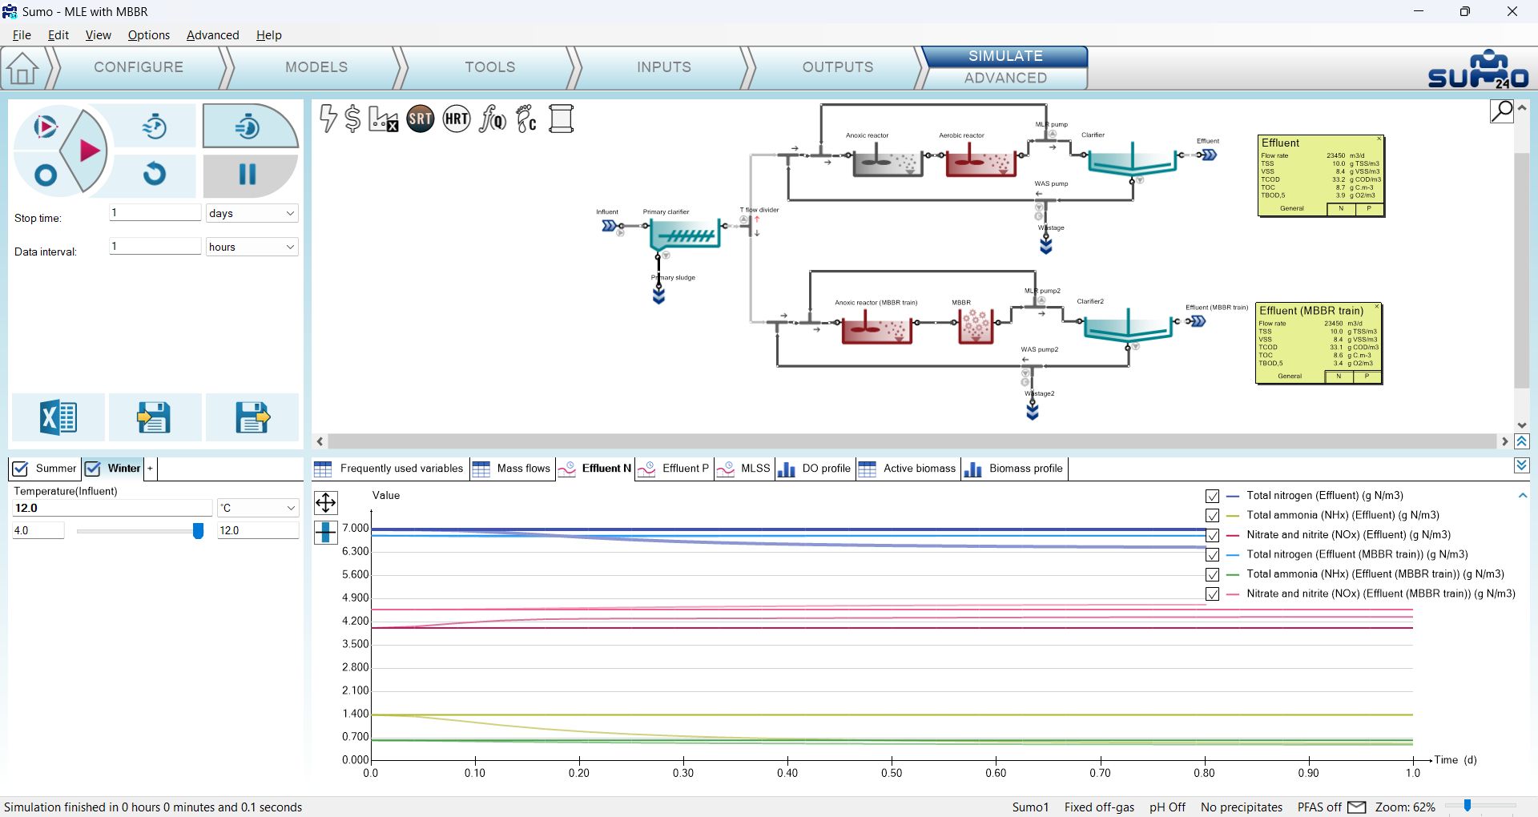This screenshot has height=817, width=1538.
Task: Click the highlighted continue-simulation clock button
Action: (x=249, y=126)
